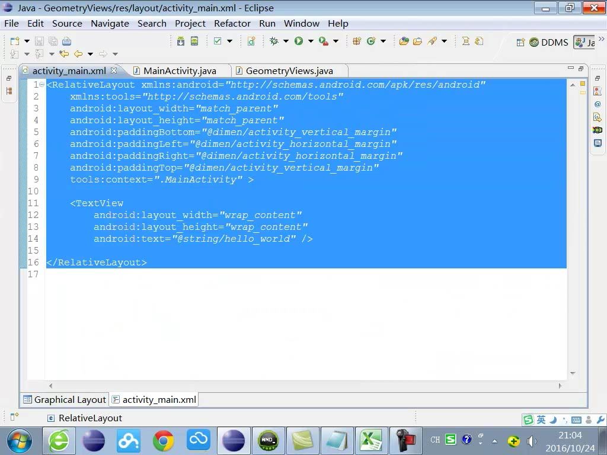This screenshot has width=607, height=455.
Task: Click the volume speaker tray icon
Action: (x=532, y=441)
